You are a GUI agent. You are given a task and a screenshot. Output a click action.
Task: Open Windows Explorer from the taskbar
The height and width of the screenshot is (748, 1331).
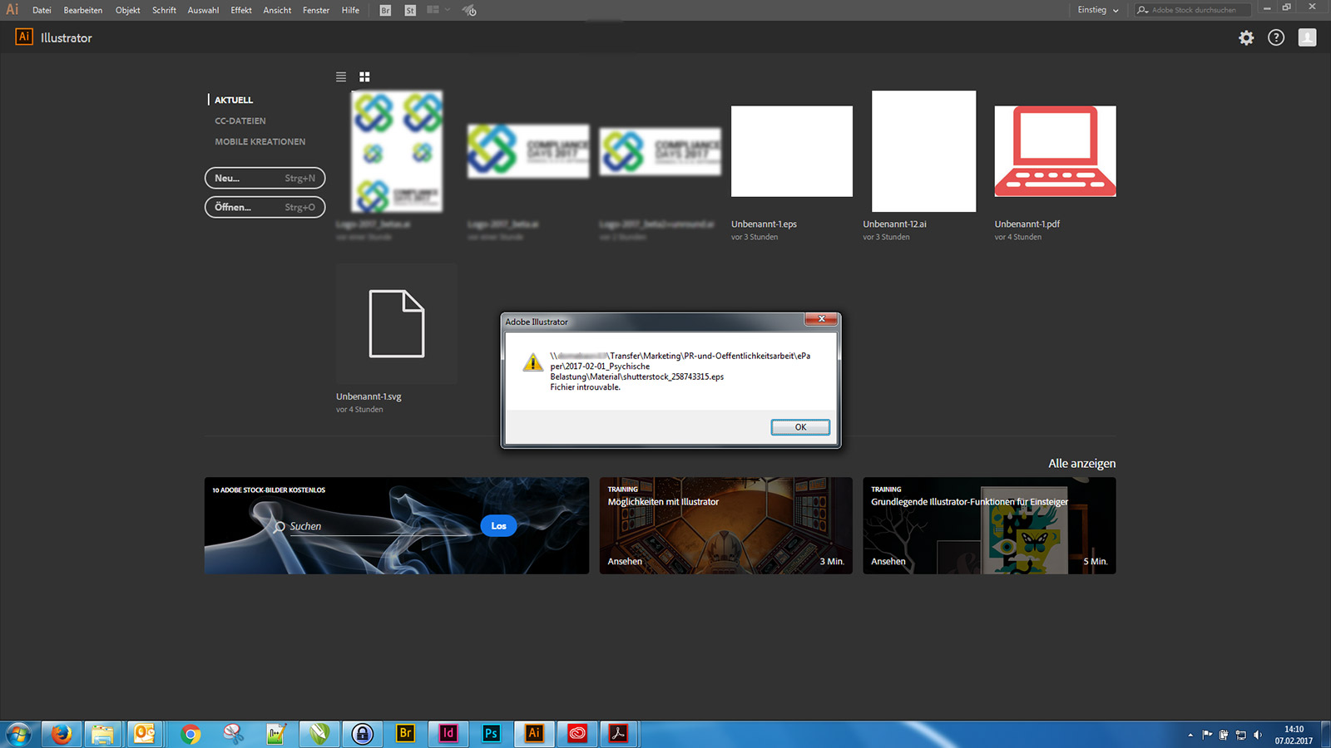(103, 734)
